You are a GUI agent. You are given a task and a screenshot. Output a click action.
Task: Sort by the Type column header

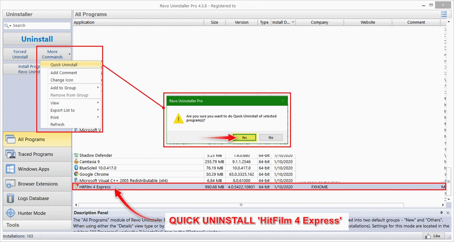264,22
